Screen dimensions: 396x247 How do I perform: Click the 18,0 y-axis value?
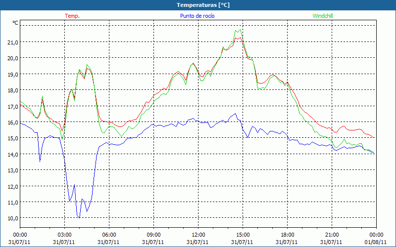tap(13, 90)
